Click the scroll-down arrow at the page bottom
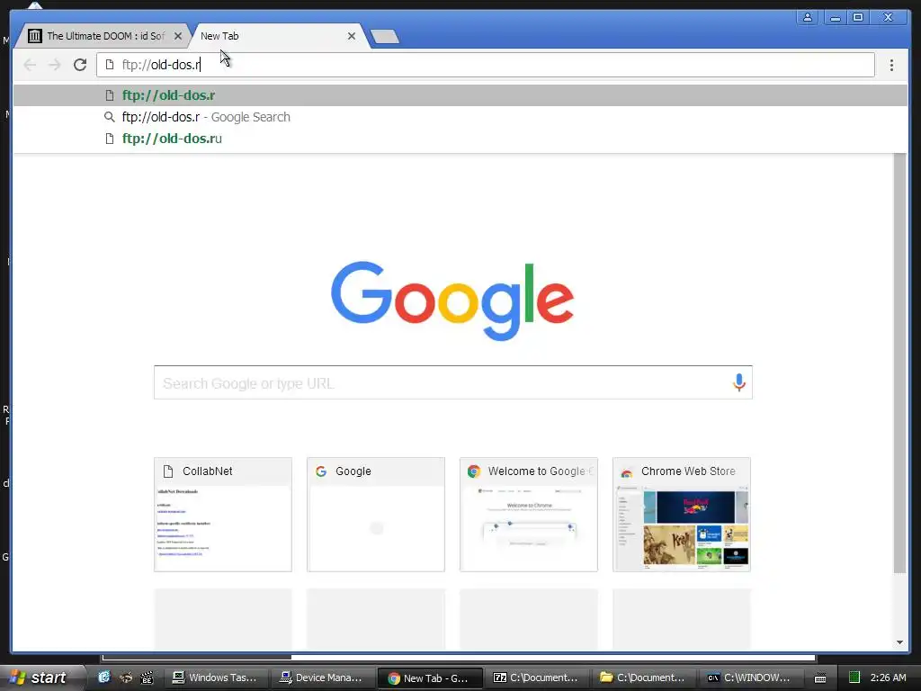The width and height of the screenshot is (921, 691). tap(899, 642)
